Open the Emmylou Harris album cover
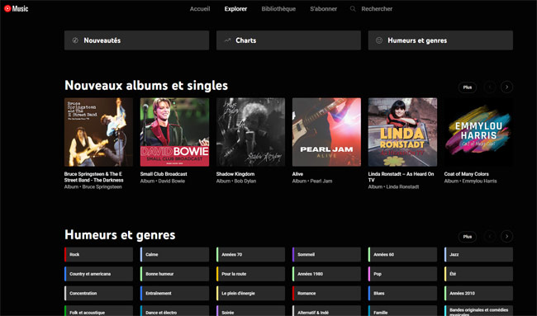This screenshot has height=316, width=537. 478,132
